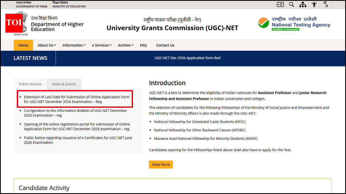
Task: Click the UGC-NET Dec 2026 Application form live ticker
Action: click(188, 58)
